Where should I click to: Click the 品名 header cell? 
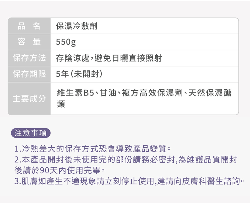[x=29, y=26]
